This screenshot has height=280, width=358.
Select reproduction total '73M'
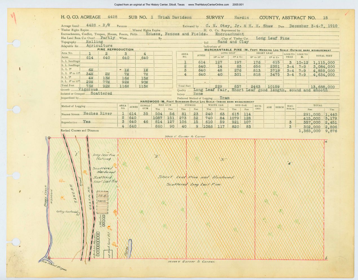point(89,86)
